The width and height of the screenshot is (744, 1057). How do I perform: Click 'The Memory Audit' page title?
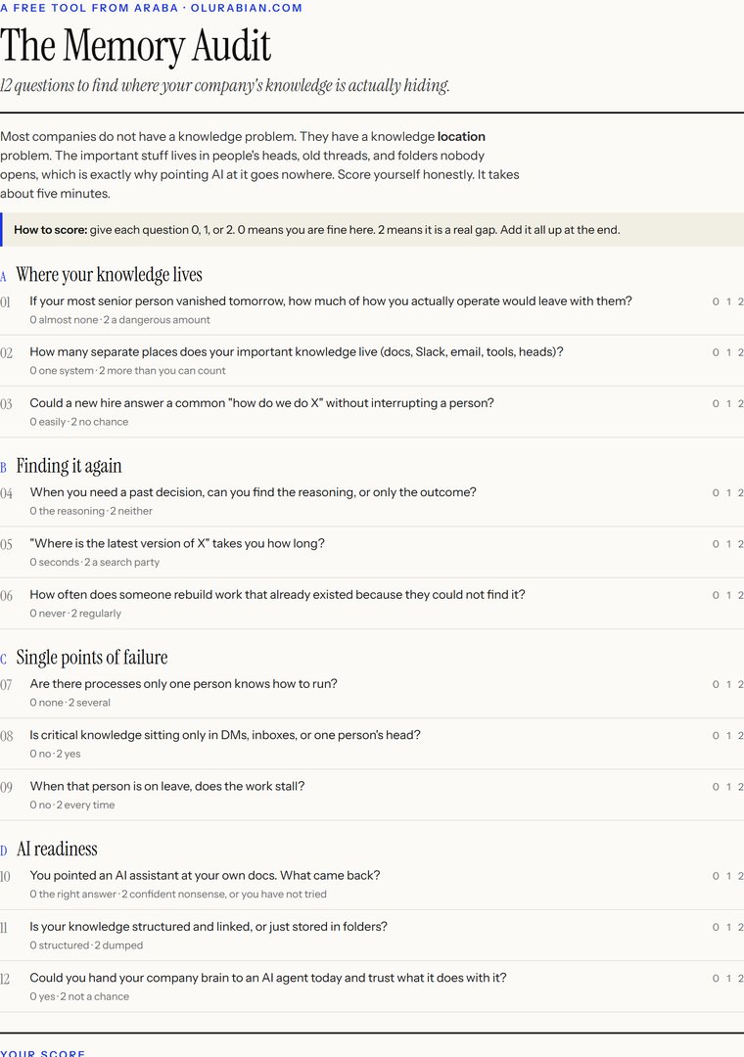135,46
